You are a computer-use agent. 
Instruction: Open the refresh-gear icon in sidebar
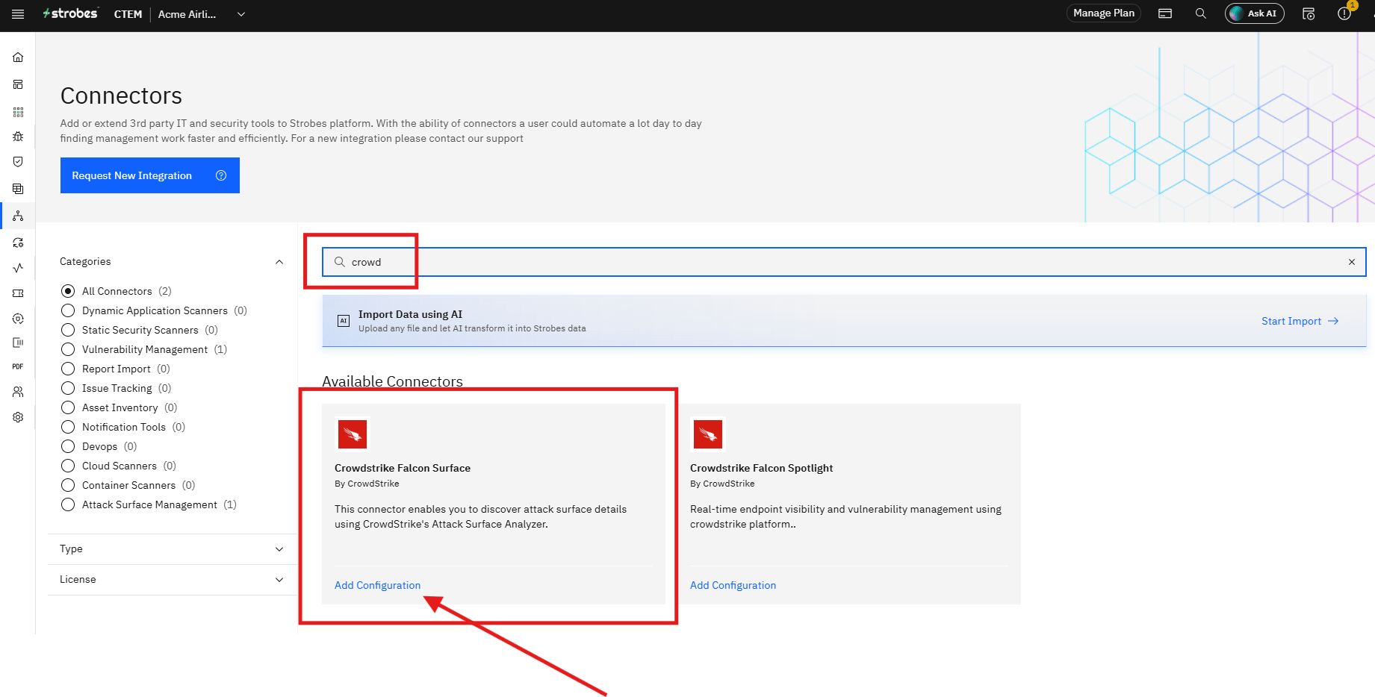(x=18, y=243)
